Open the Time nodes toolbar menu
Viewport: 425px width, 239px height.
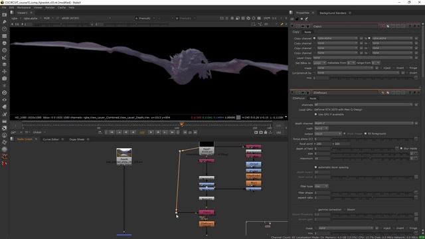point(5,29)
